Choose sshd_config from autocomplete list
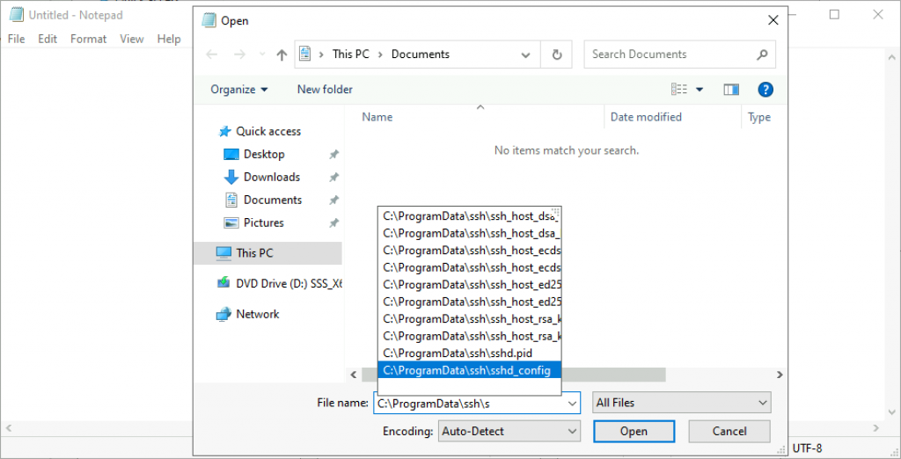Screen dimensions: 901x459 468,370
